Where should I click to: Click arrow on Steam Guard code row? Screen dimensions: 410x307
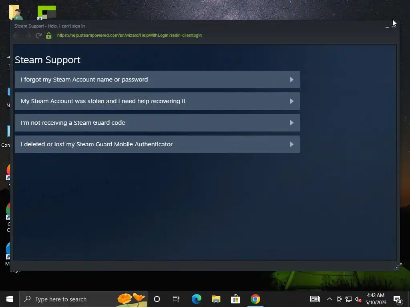292,123
